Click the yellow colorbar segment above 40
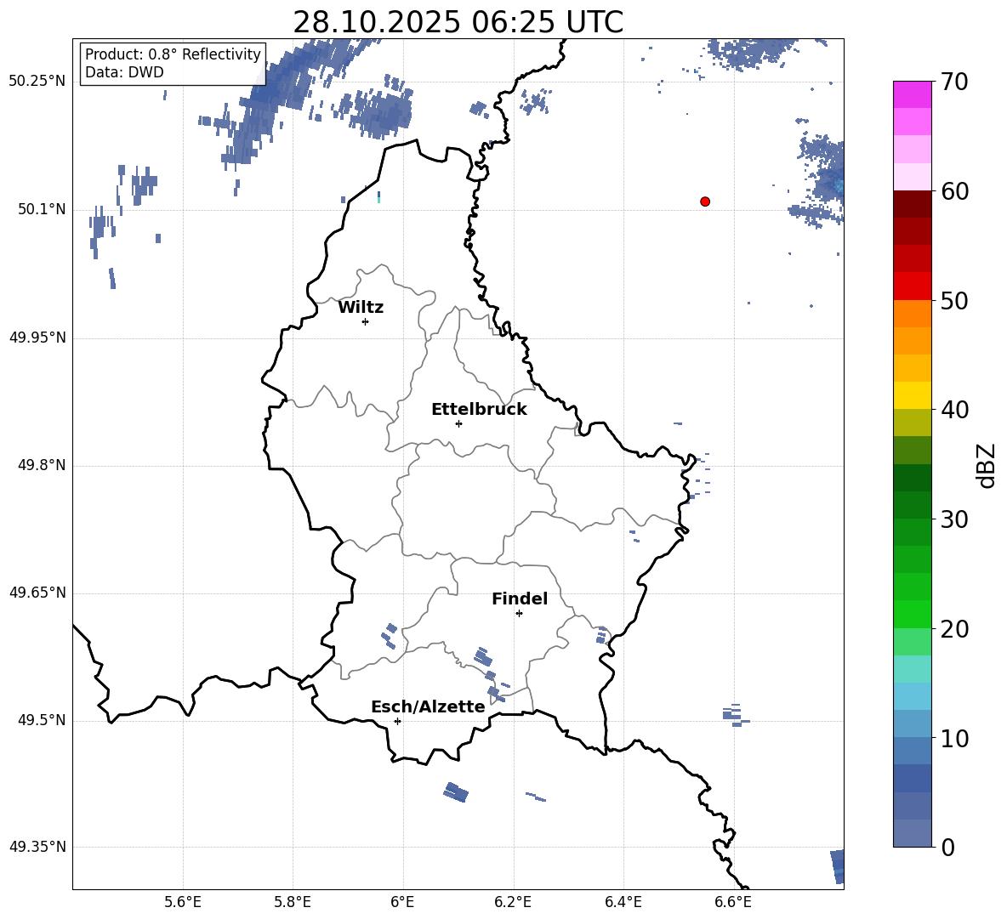This screenshot has width=1007, height=919. (x=913, y=395)
